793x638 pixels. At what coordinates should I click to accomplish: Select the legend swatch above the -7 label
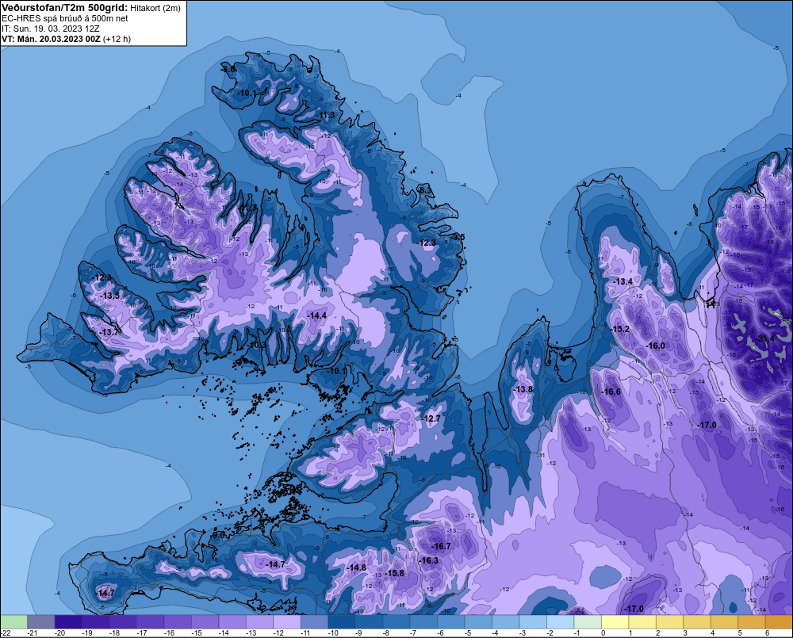(423, 621)
